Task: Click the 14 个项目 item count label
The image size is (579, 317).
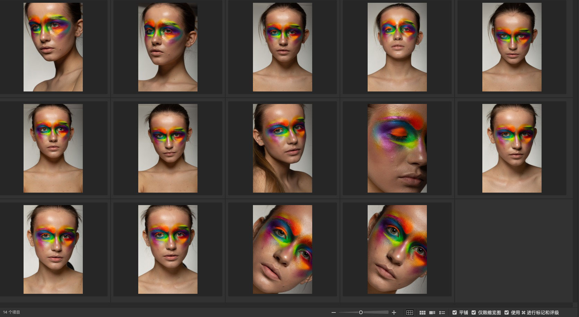Action: pyautogui.click(x=11, y=312)
